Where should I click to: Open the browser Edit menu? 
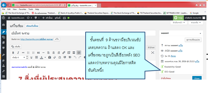(9, 9)
